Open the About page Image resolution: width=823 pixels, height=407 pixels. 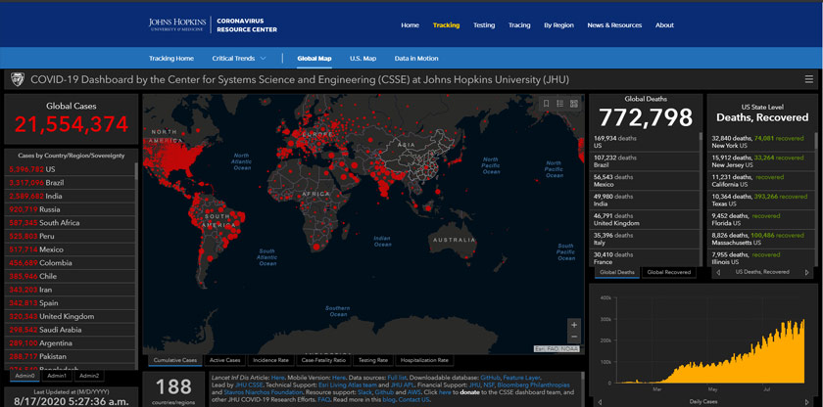[664, 25]
